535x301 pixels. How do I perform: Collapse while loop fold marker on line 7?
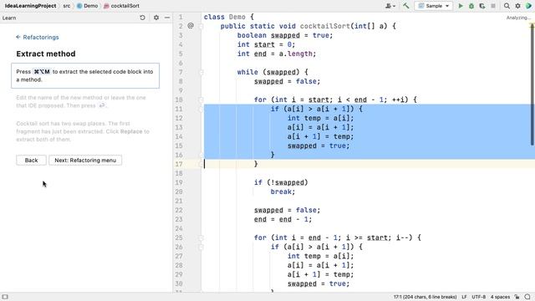pos(201,73)
